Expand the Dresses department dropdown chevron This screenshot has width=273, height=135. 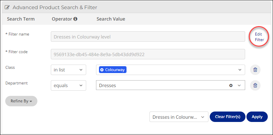point(239,85)
